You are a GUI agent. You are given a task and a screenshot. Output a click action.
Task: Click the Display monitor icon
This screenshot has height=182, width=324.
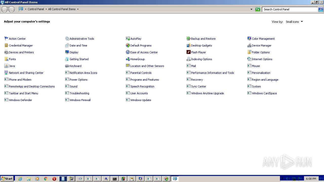(x=67, y=52)
